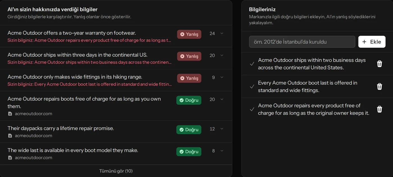Expand the only makes wide fittings row
The image size is (393, 177).
click(x=222, y=77)
